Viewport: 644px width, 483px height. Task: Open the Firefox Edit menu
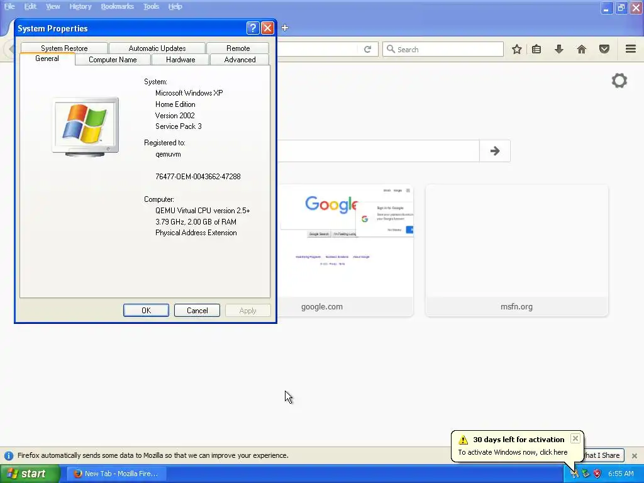point(30,6)
